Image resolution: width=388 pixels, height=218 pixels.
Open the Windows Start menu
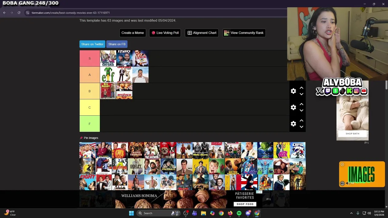pyautogui.click(x=131, y=213)
